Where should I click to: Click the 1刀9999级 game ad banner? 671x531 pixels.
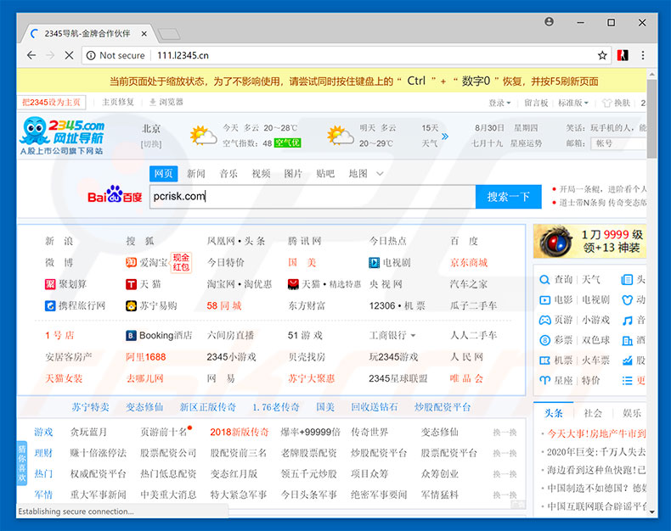589,241
